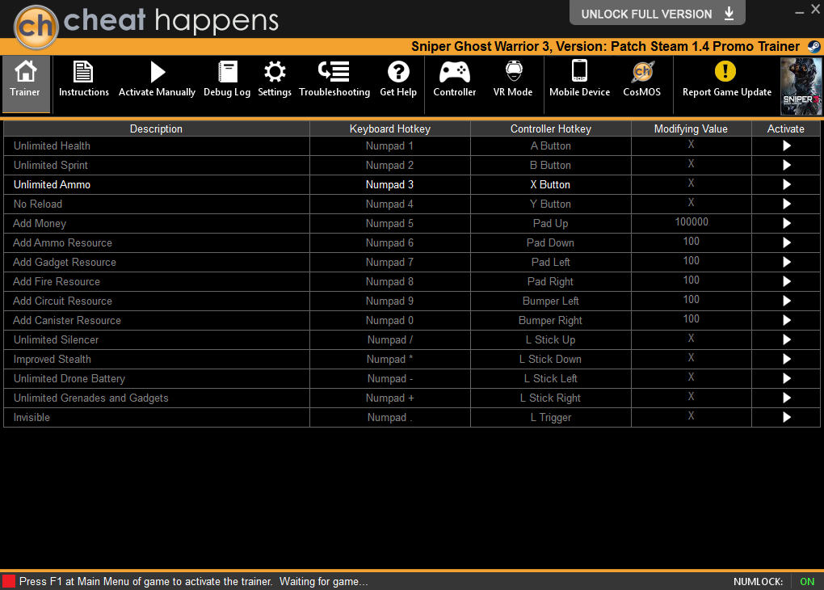This screenshot has width=824, height=590.
Task: Click the Sniper game cover thumbnail
Action: click(801, 86)
